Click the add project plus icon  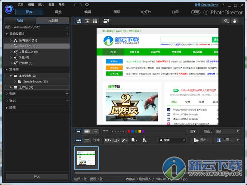click(67, 27)
